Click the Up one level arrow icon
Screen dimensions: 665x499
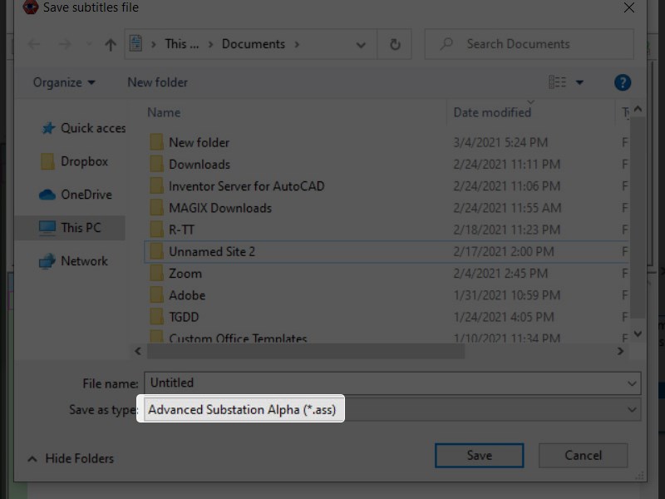tap(110, 45)
